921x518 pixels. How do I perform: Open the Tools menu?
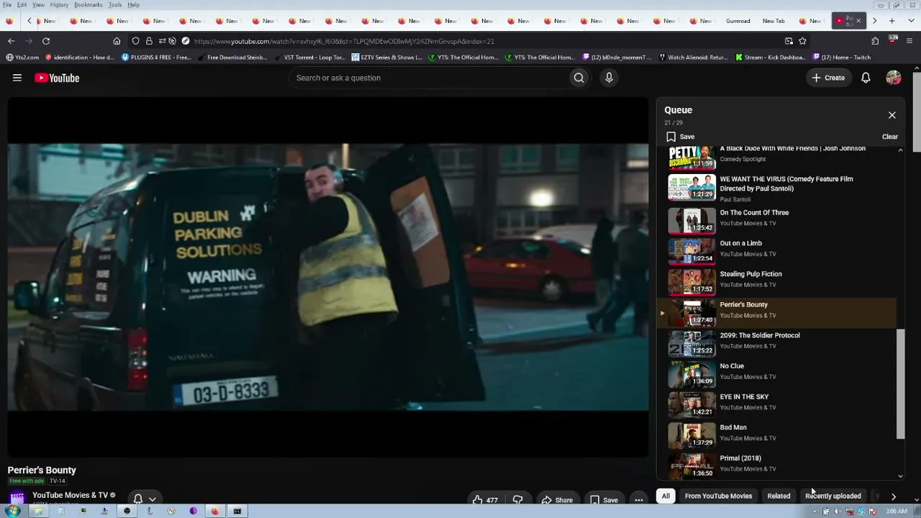[x=115, y=5]
